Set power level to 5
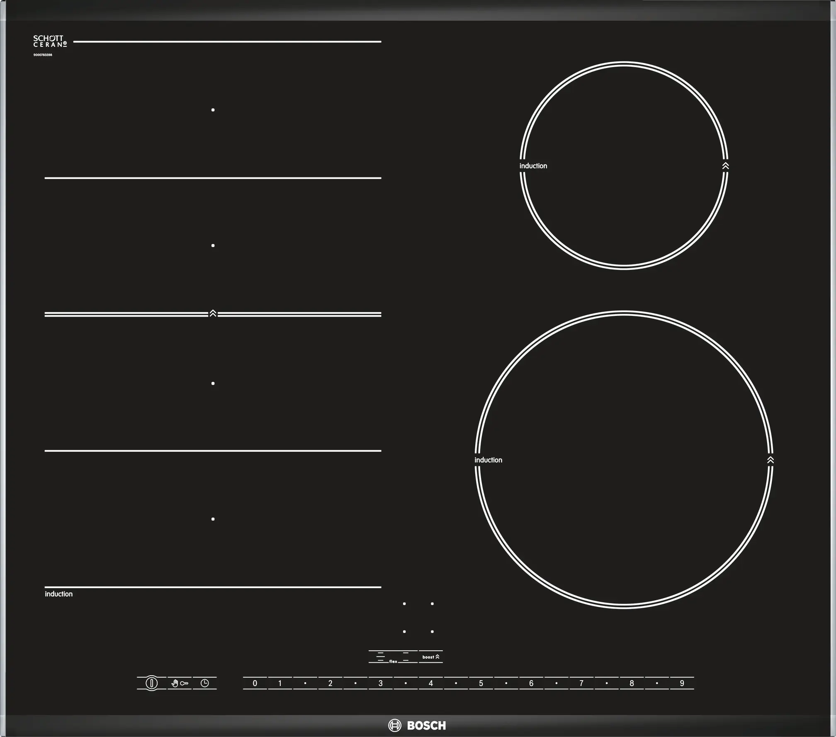The height and width of the screenshot is (737, 836). pyautogui.click(x=481, y=683)
